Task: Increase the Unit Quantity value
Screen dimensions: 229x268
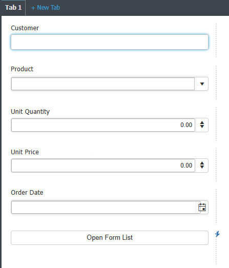Action: pyautogui.click(x=202, y=122)
